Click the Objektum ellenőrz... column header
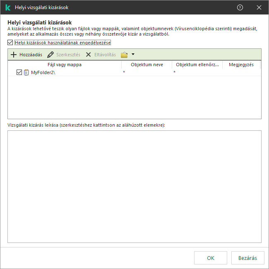Screen dimensions: 269x269 point(197,65)
